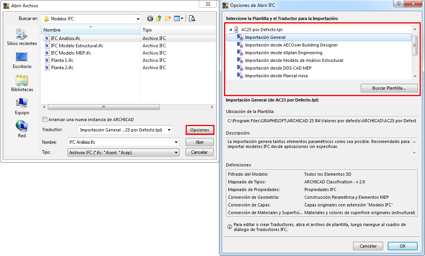Click the IFC Análisis.ifc file icon

[x=47, y=38]
